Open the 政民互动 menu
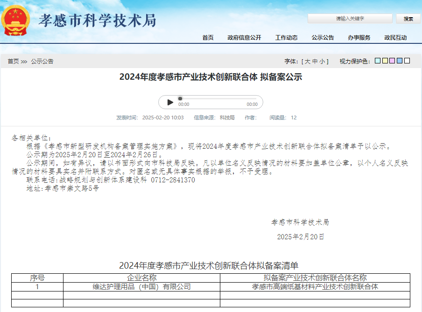Image resolution: width=422 pixels, height=312 pixels. point(395,38)
